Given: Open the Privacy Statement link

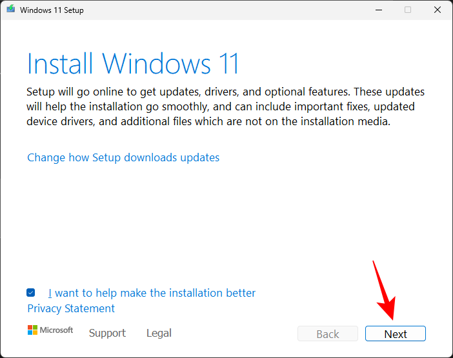Looking at the screenshot, I should 71,308.
